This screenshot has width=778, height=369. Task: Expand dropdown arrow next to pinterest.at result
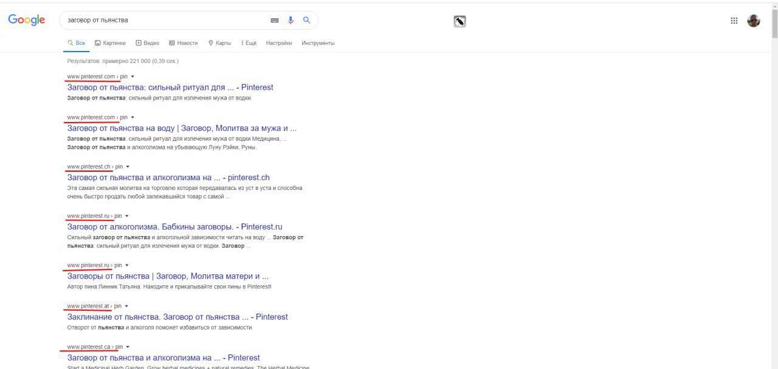pyautogui.click(x=126, y=306)
